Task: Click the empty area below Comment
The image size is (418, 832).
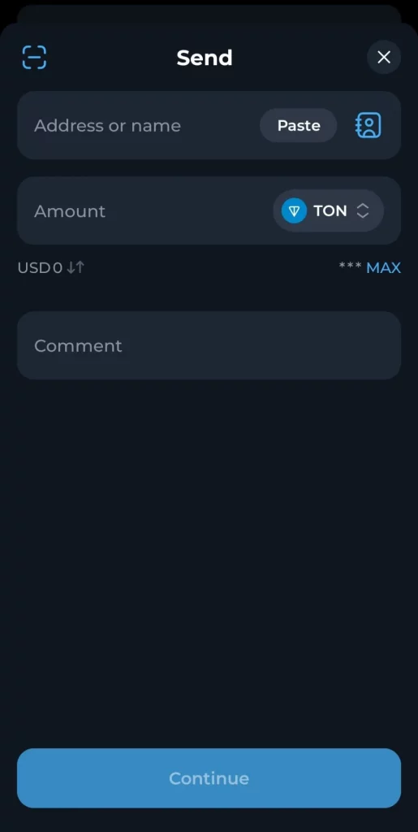Action: [x=209, y=562]
